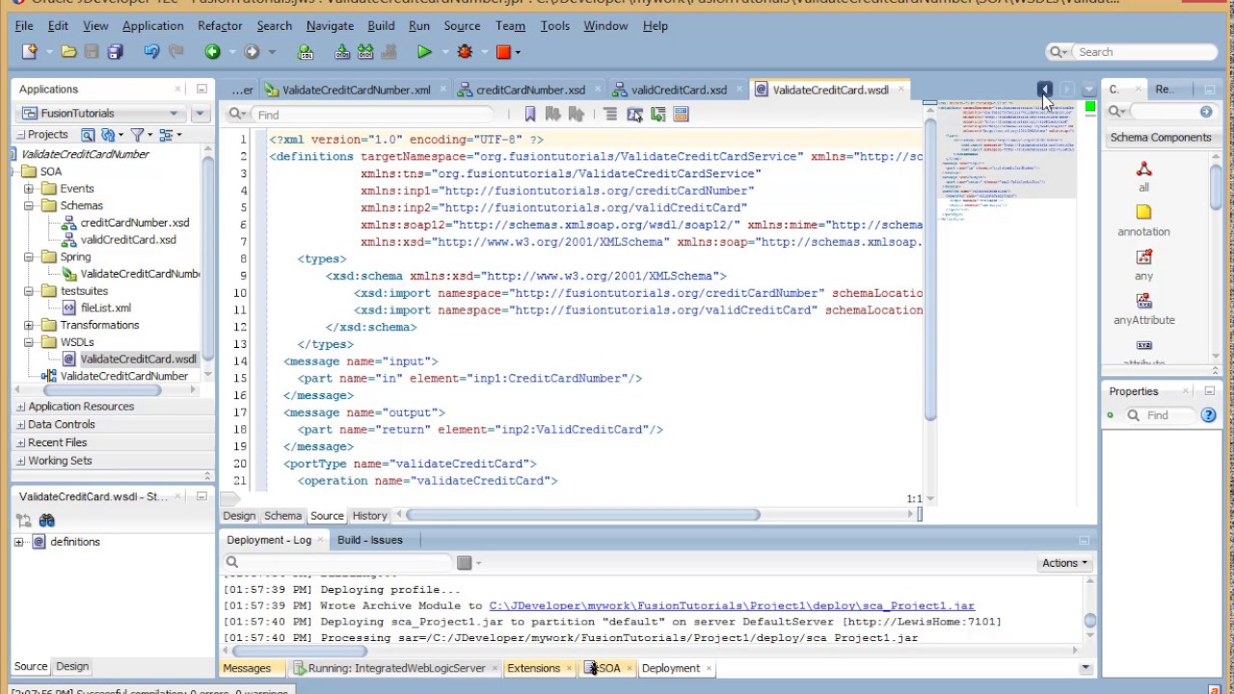Image resolution: width=1234 pixels, height=694 pixels.
Task: Click the Open folder toolbar icon
Action: tap(68, 52)
